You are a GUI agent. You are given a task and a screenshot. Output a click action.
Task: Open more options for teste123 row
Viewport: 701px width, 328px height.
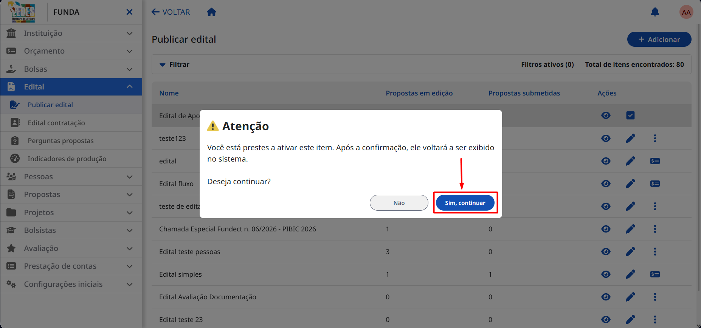(655, 138)
